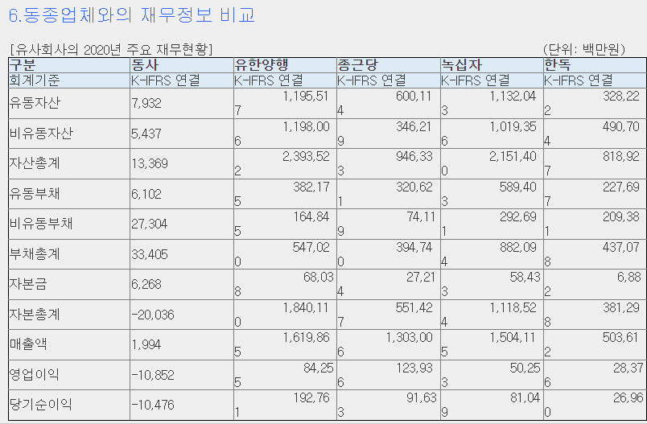
Task: Click the 유한양행 유동자산 value '1,195,51'
Action: pyautogui.click(x=306, y=96)
